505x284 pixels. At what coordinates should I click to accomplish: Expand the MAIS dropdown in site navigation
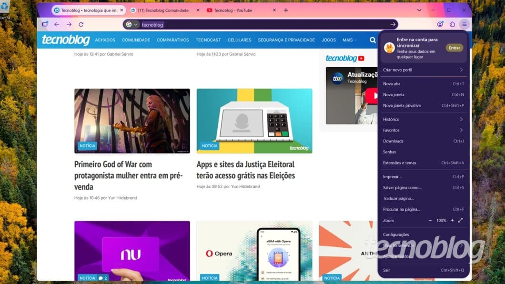[349, 40]
